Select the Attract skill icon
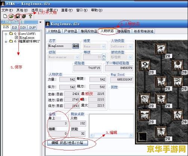Viewport: 188px width, 156px height. tap(145, 115)
